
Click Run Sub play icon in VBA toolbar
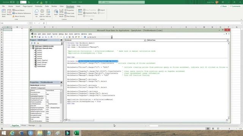coord(61,37)
